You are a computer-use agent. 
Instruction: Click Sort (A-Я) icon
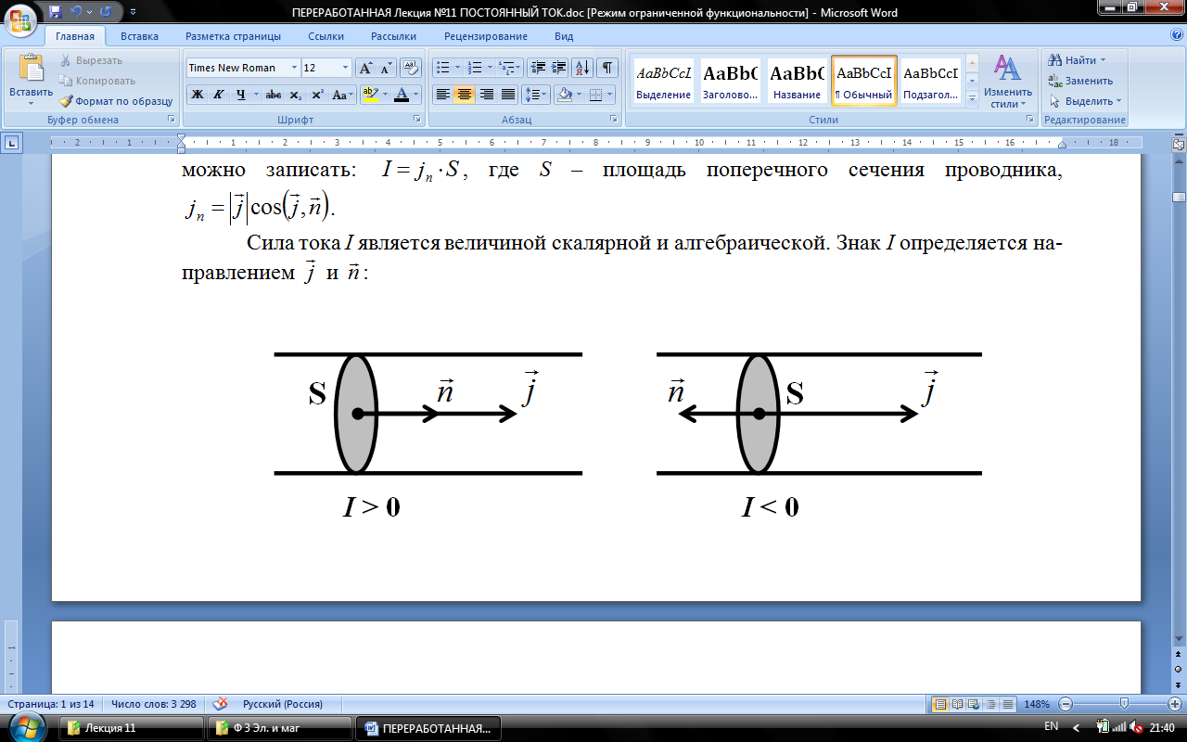click(x=582, y=68)
